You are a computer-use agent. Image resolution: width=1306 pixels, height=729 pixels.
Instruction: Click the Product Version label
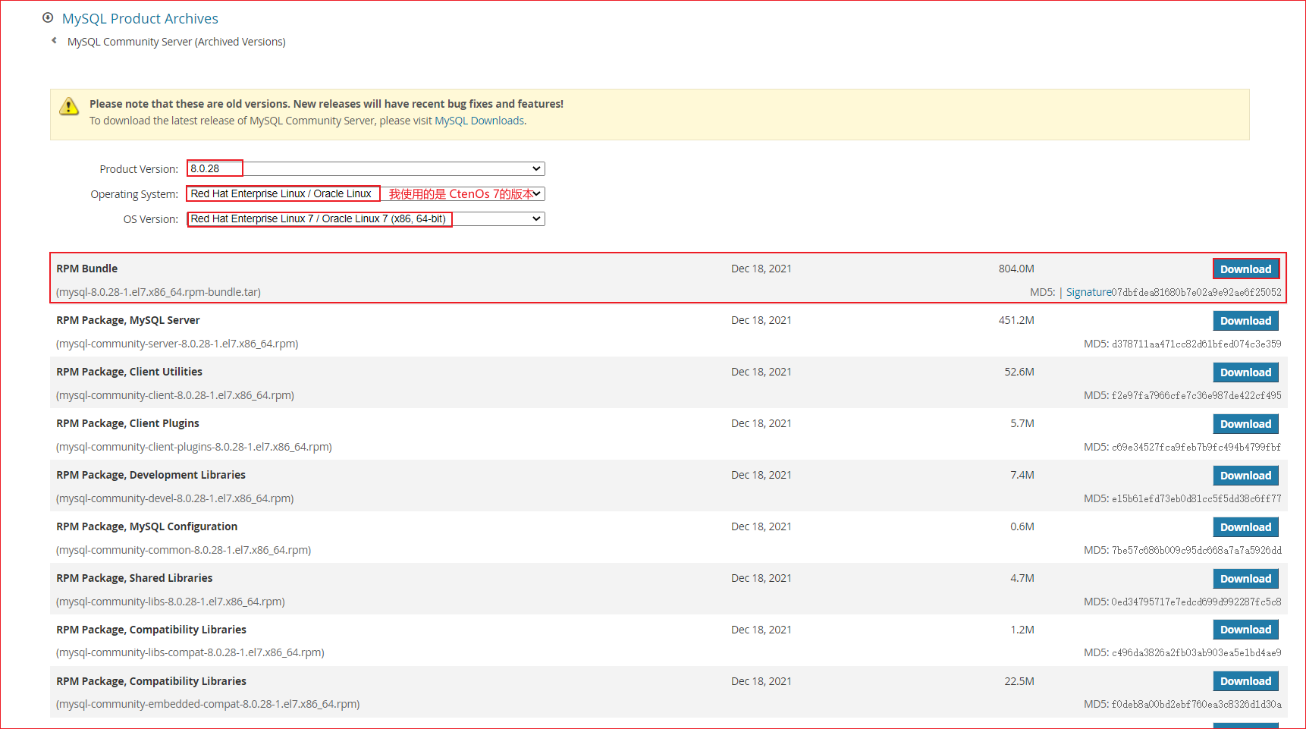coord(139,169)
